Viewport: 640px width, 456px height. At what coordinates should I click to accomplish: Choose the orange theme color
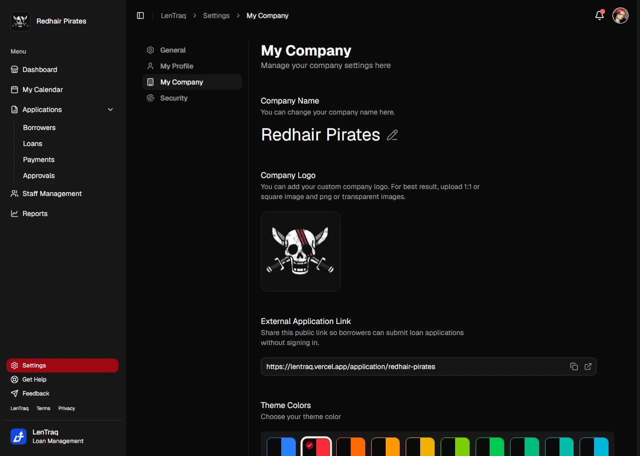[351, 447]
